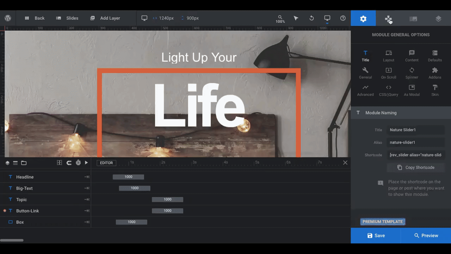
Task: Open the help question mark icon
Action: tap(343, 18)
